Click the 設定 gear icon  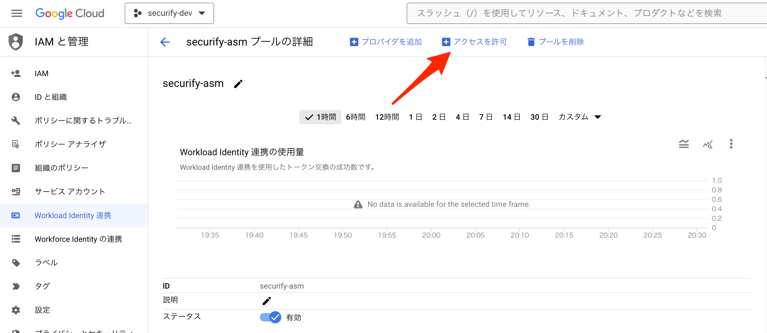coord(15,310)
